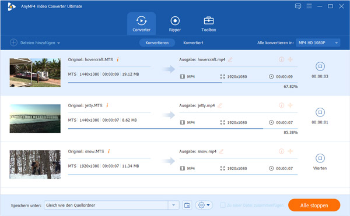Rename output jetty.mp4 with pencil icon
This screenshot has height=216, width=350.
219,105
